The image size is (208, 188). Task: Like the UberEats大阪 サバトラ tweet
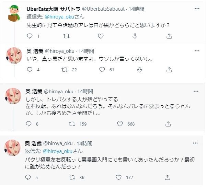pyautogui.click(x=101, y=36)
